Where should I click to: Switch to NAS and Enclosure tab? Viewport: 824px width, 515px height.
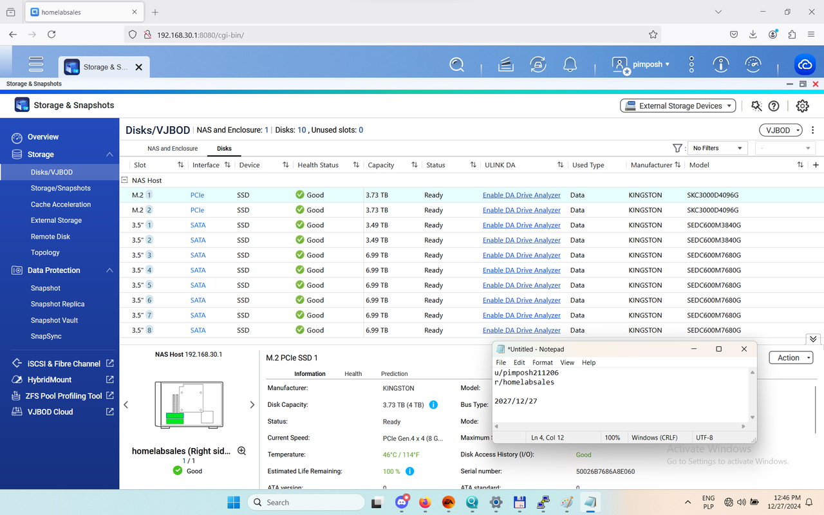point(173,148)
